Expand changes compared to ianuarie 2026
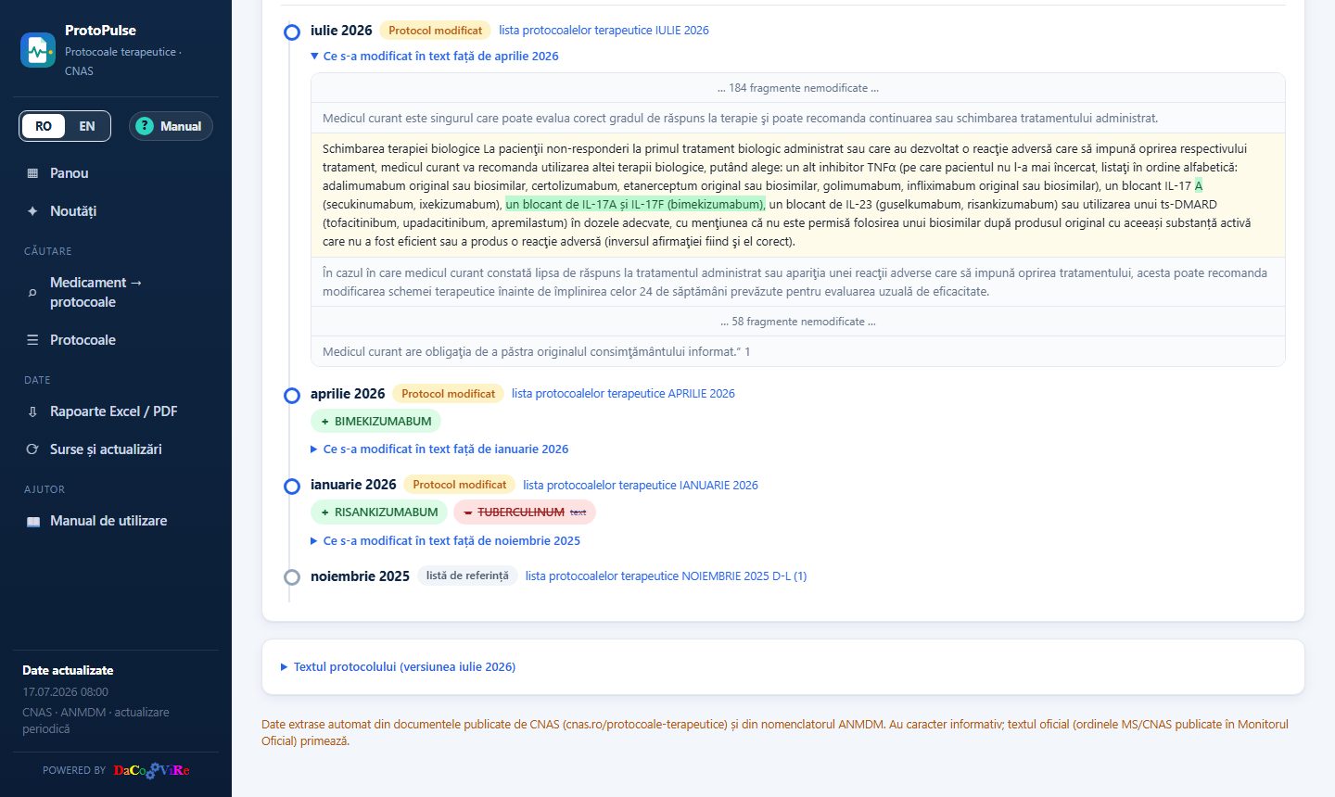The height and width of the screenshot is (797, 1335). point(439,449)
